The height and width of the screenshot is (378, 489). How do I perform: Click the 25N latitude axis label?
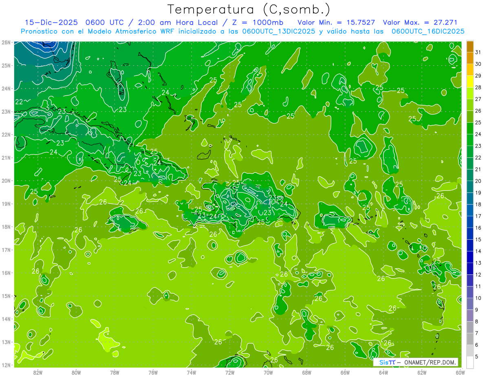click(6, 66)
